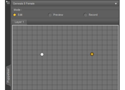Click the white pose dot on grid
This screenshot has height=90, width=125.
coord(42,54)
